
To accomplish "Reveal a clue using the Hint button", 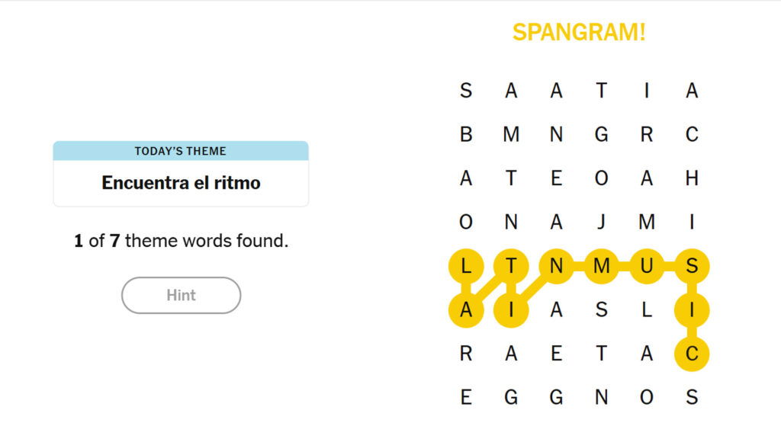I will pos(181,295).
